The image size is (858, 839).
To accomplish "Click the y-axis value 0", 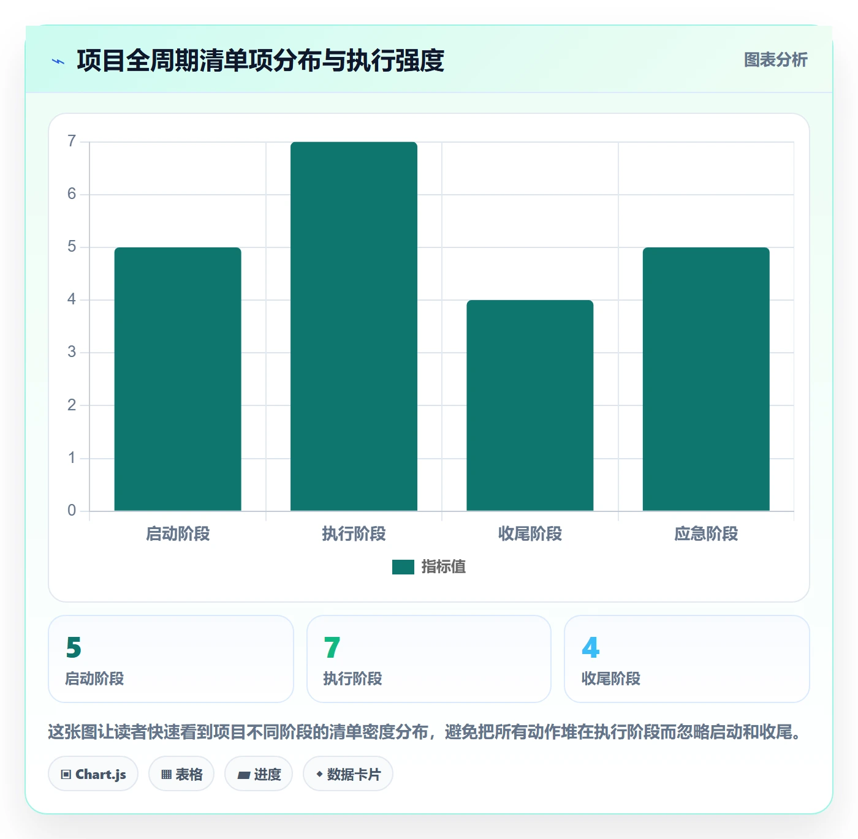I will click(72, 511).
